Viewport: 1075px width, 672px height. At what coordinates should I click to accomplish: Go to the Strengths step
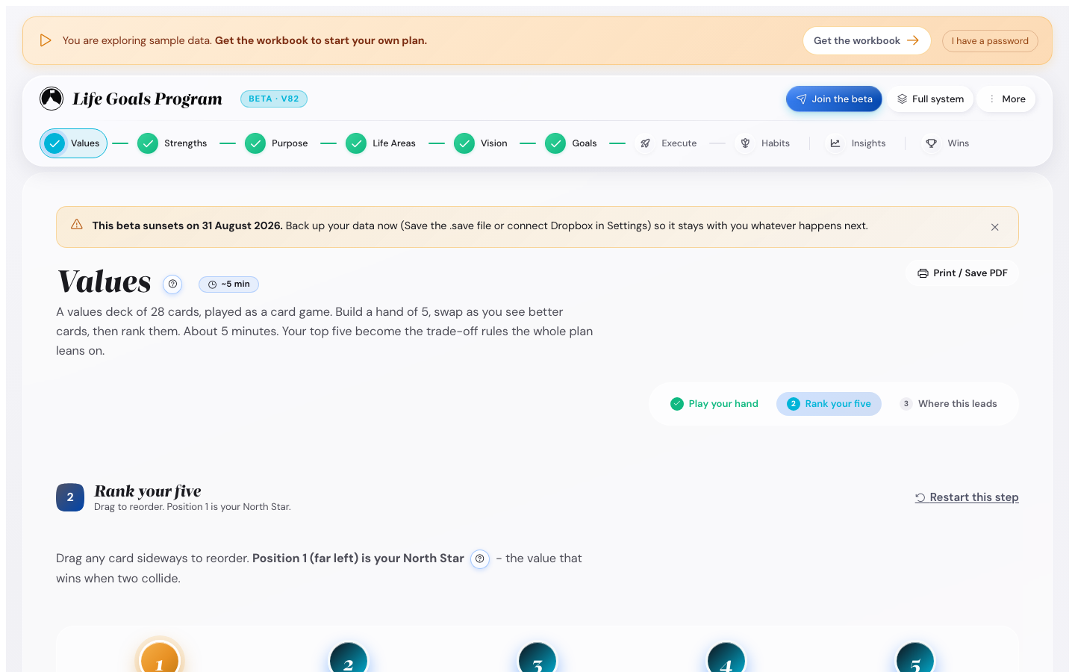point(172,143)
